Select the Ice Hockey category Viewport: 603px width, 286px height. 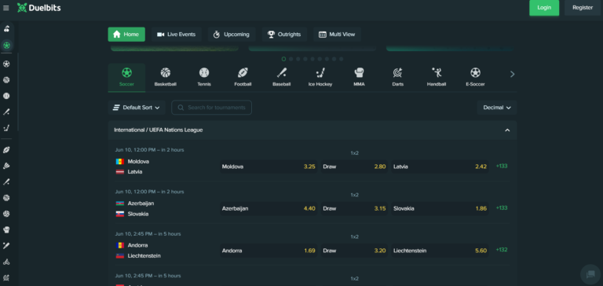click(x=320, y=77)
